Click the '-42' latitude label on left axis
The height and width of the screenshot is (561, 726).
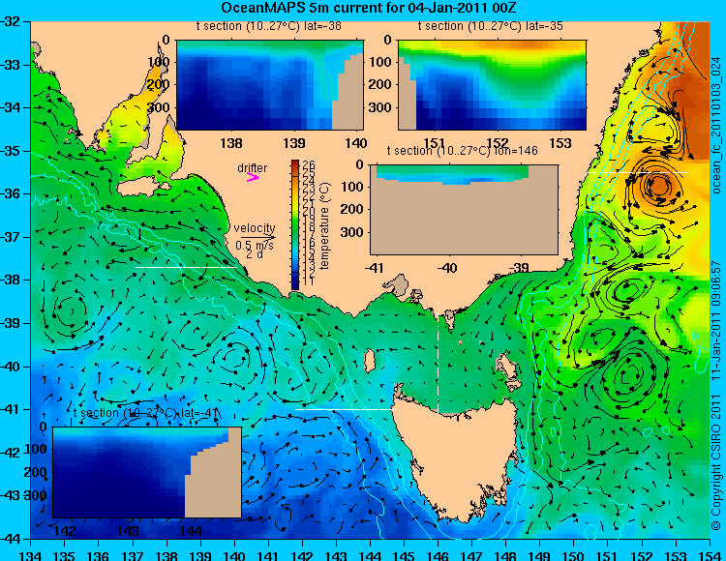pos(11,453)
